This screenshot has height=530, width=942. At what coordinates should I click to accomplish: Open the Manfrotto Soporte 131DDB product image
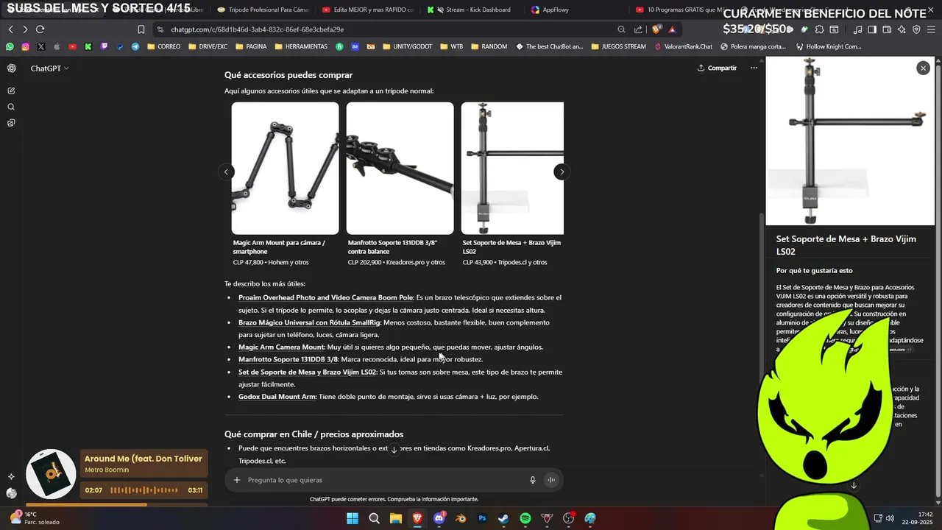[x=400, y=168]
